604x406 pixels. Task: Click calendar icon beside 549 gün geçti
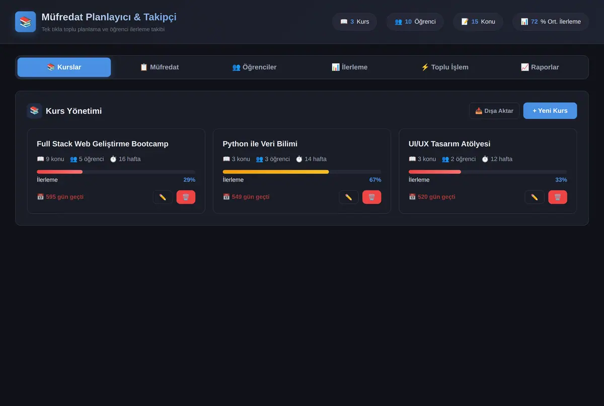(x=226, y=197)
